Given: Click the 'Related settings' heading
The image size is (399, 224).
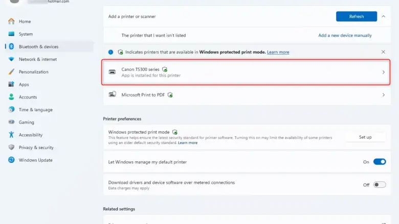Looking at the screenshot, I should tap(119, 209).
